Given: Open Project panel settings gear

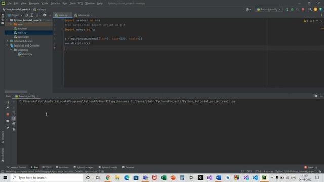Looking at the screenshot, I should [x=44, y=15].
